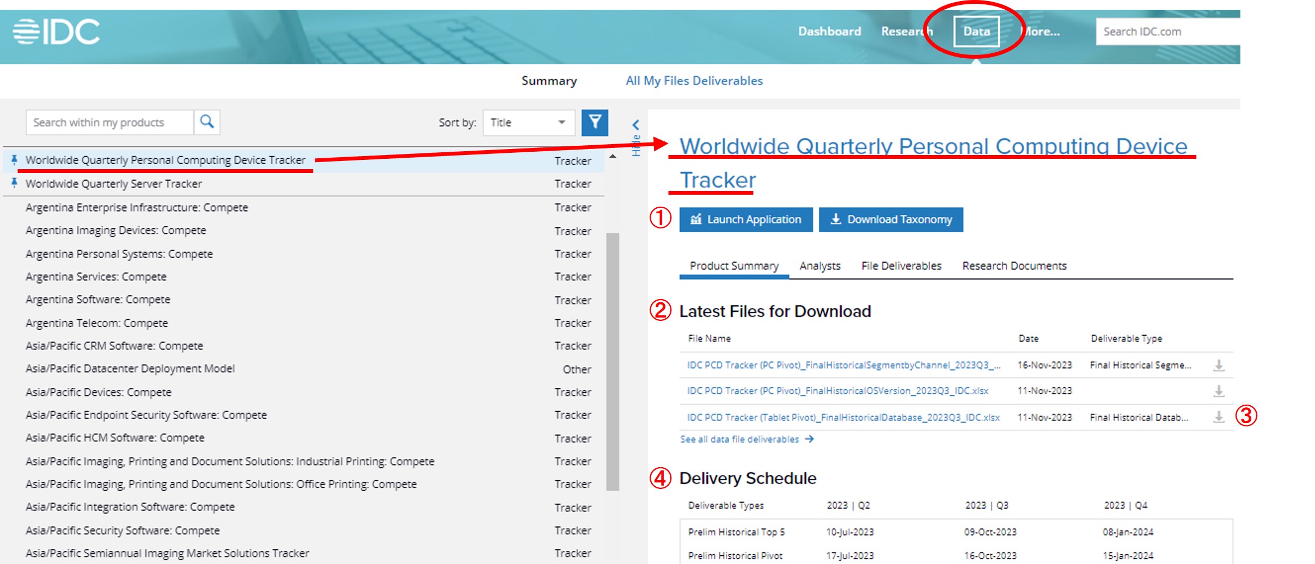Image resolution: width=1315 pixels, height=564 pixels.
Task: Click the scroll-up arrow of the product list
Action: pyautogui.click(x=613, y=157)
